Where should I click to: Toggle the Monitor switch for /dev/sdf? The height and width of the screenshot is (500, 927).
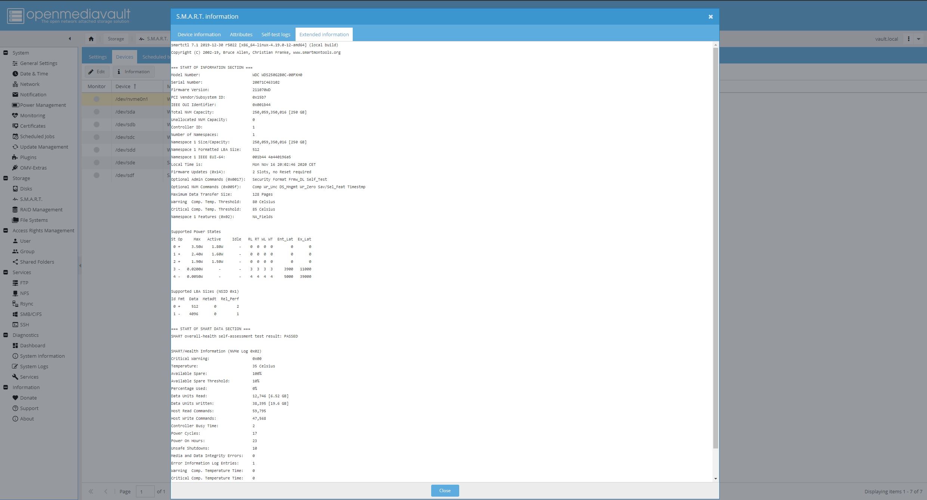point(96,175)
